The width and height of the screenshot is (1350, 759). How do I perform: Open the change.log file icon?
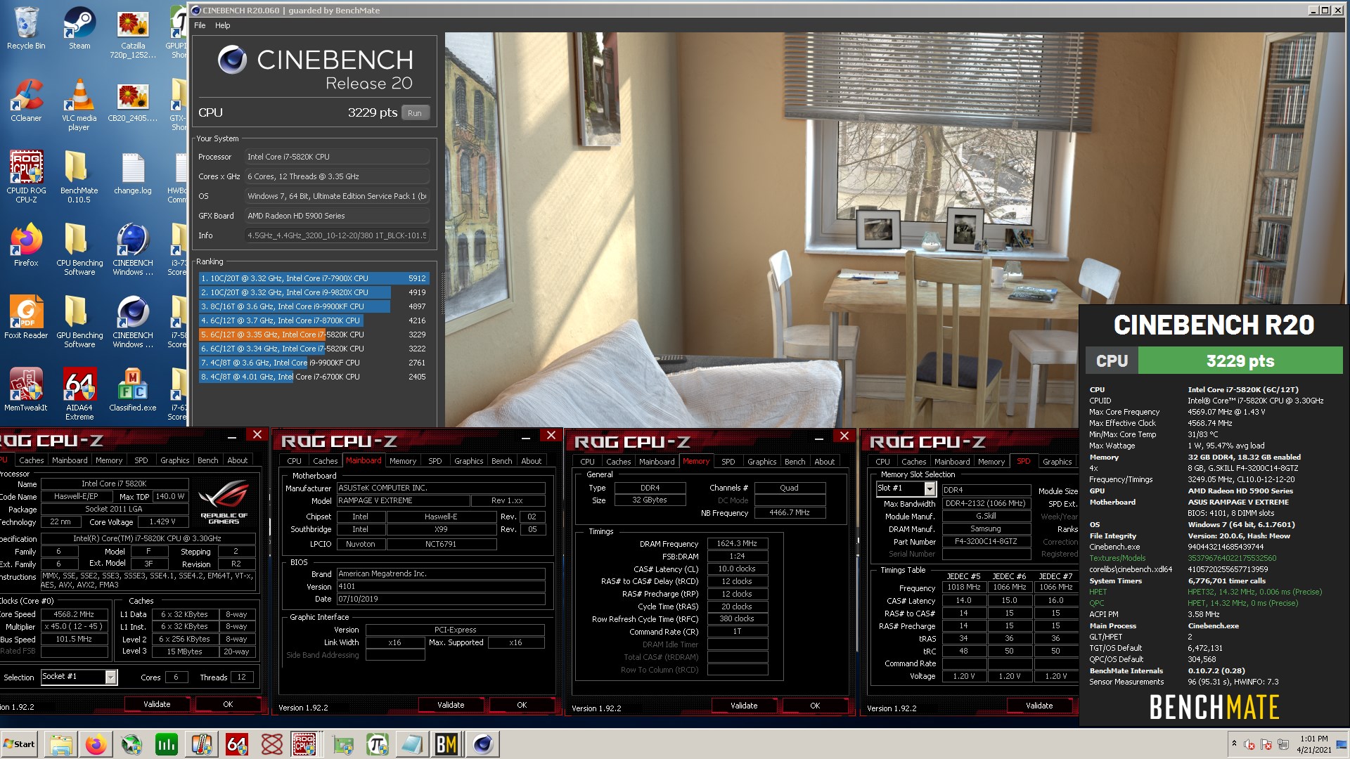click(x=133, y=174)
